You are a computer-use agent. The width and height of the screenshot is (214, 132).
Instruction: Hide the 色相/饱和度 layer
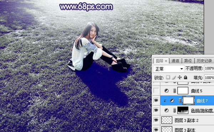(x=156, y=110)
